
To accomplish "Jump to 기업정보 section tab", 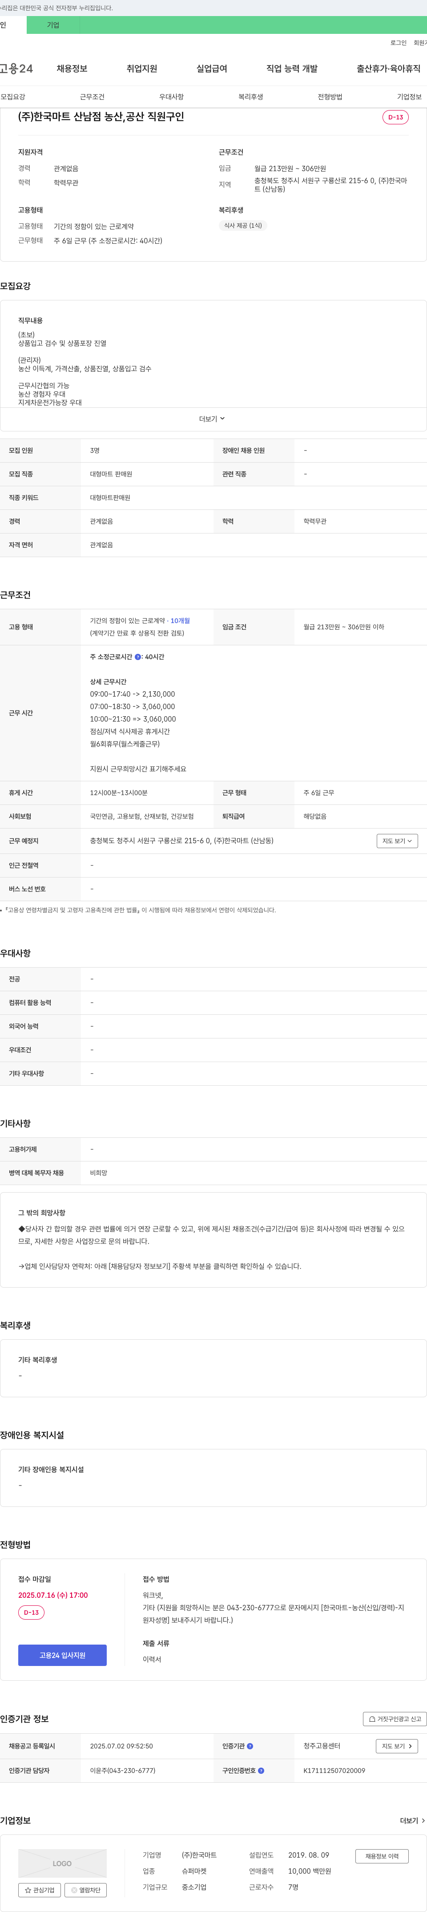I will point(409,96).
